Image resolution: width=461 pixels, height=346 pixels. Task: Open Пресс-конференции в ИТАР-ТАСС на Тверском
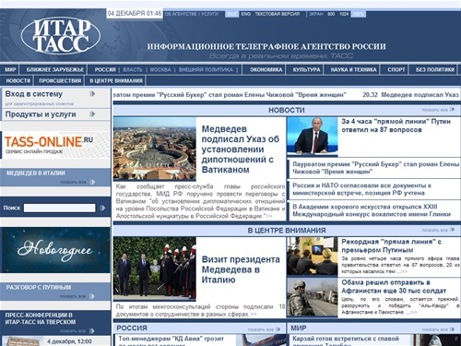[x=41, y=318]
